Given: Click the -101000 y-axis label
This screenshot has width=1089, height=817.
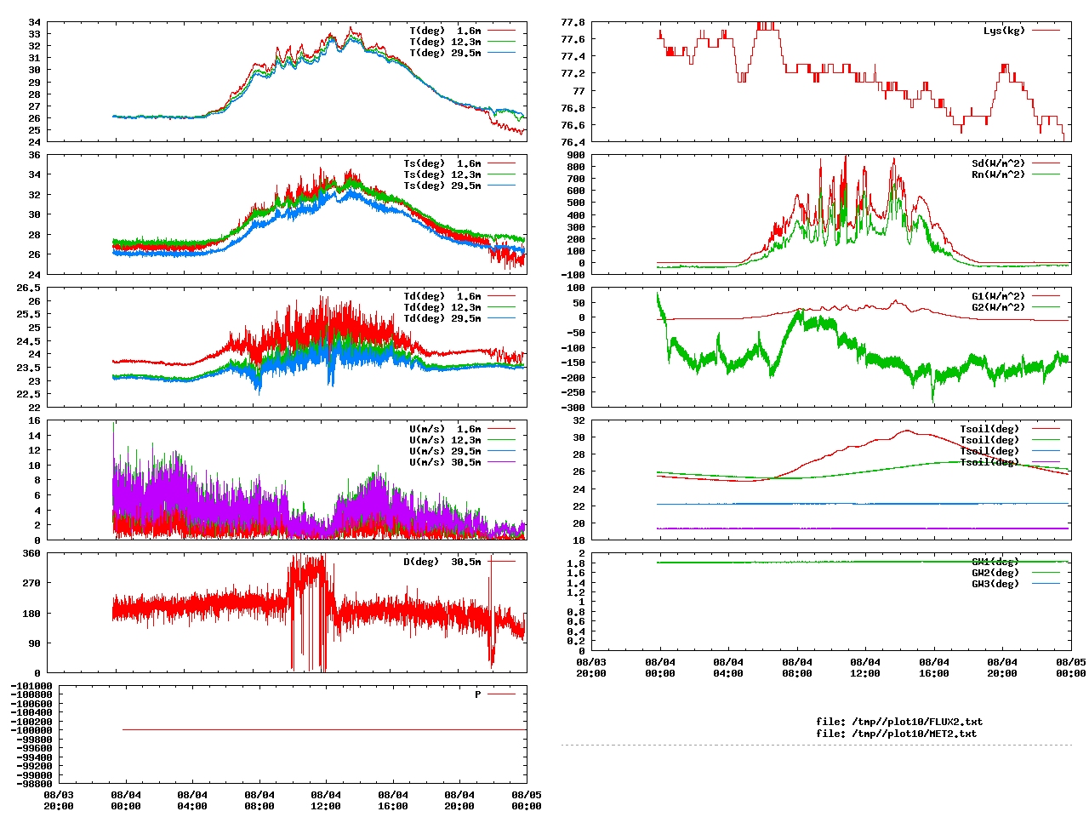Looking at the screenshot, I should coord(31,686).
